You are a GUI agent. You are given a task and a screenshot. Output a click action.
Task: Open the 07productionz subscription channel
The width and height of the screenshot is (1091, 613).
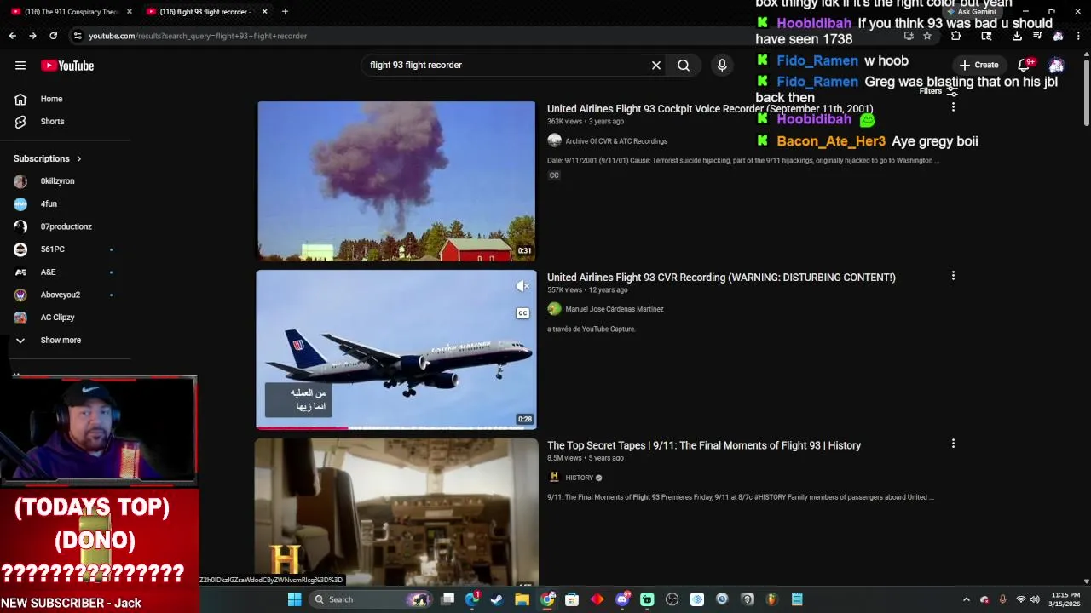(66, 226)
